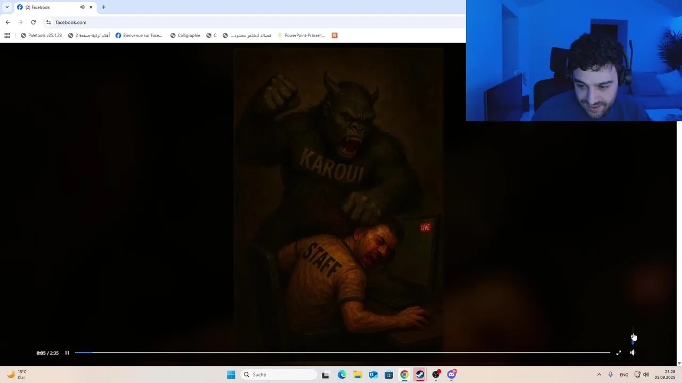The image size is (682, 383).
Task: Open the orange bookmark icon
Action: 335,36
